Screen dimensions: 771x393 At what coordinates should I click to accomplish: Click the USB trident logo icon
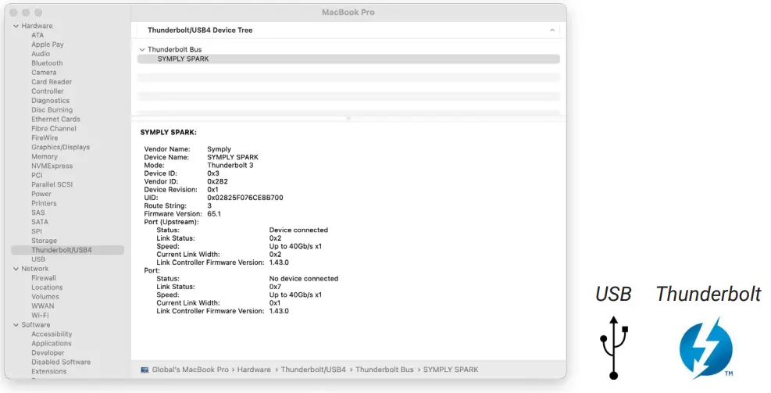coord(614,348)
